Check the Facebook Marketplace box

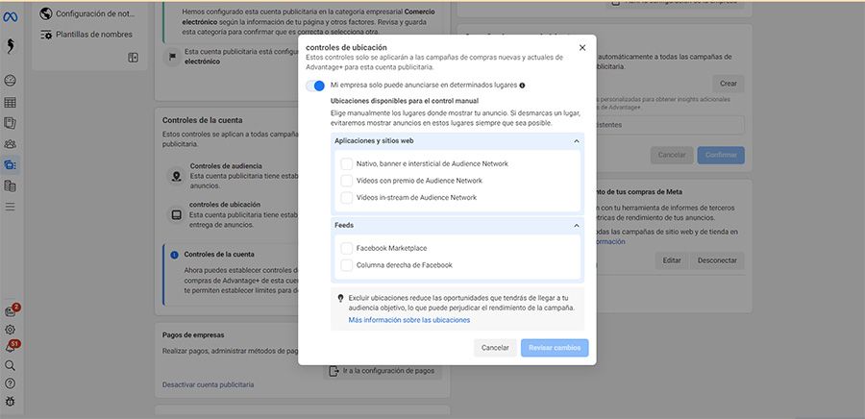(x=346, y=249)
